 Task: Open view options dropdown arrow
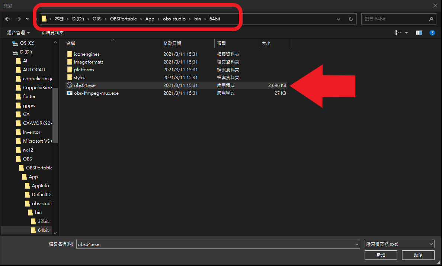point(407,33)
